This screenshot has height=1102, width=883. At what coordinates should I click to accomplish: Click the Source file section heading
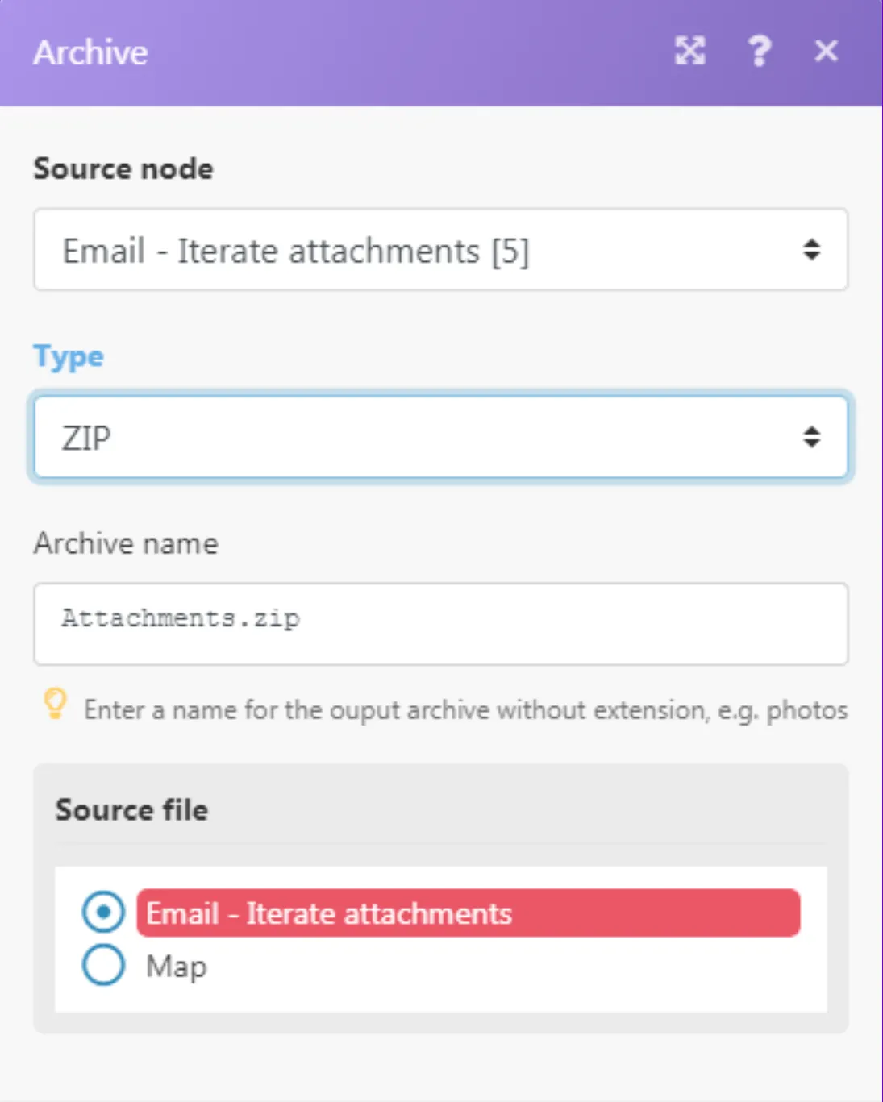[131, 809]
